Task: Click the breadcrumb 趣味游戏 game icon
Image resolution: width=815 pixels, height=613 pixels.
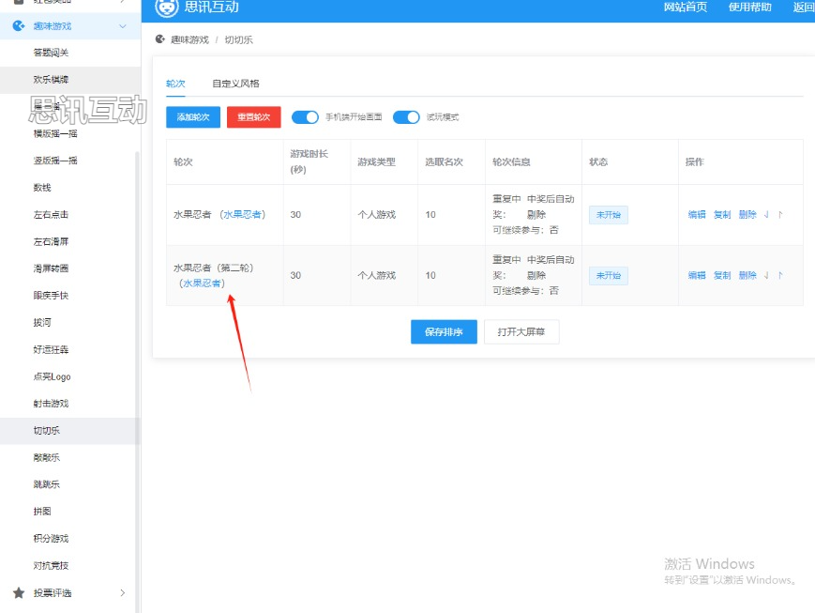Action: tap(160, 39)
